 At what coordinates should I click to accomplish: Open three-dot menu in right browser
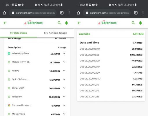[143, 13]
